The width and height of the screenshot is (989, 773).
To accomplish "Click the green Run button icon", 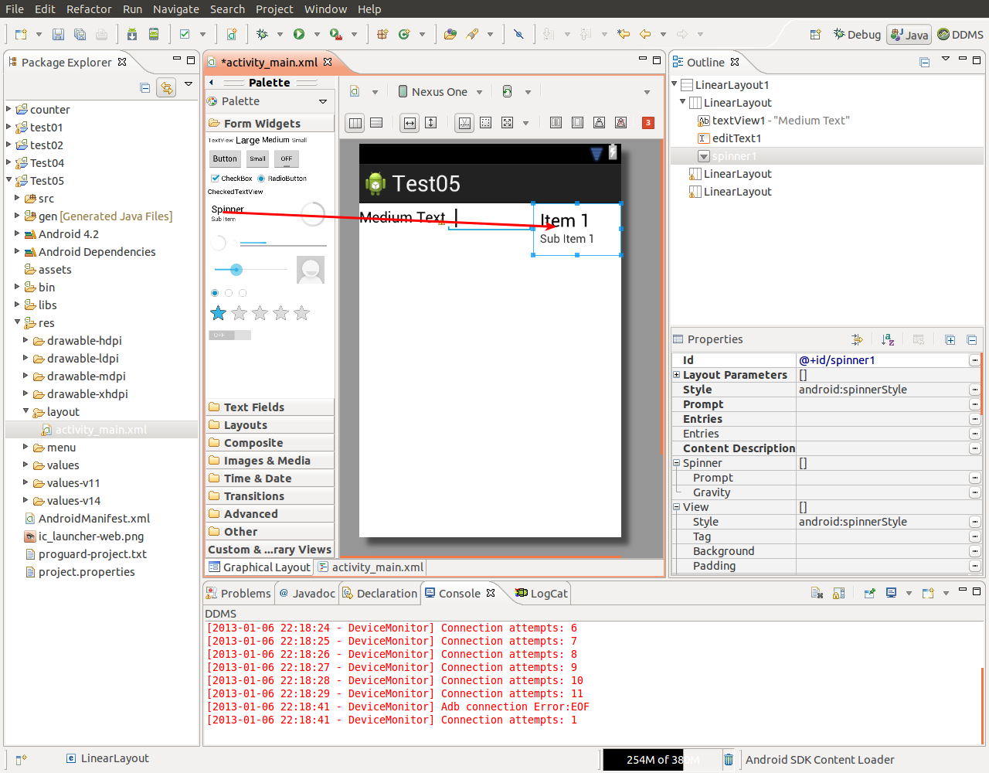I will 298,34.
